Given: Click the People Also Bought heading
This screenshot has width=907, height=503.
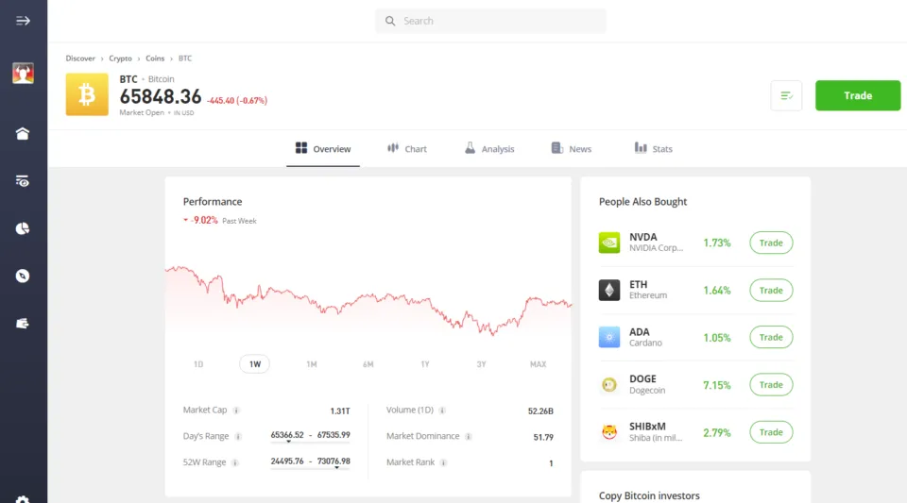Looking at the screenshot, I should coord(642,202).
